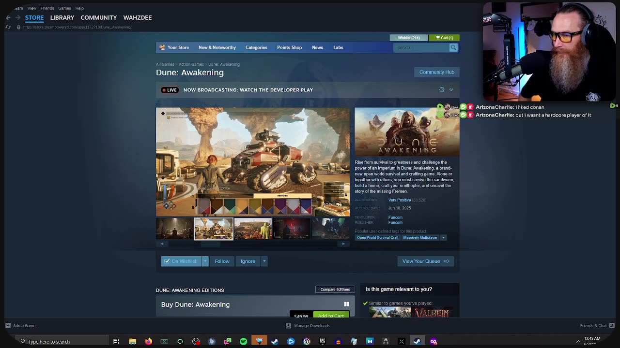Open the Help menu
620x348 pixels.
click(79, 8)
